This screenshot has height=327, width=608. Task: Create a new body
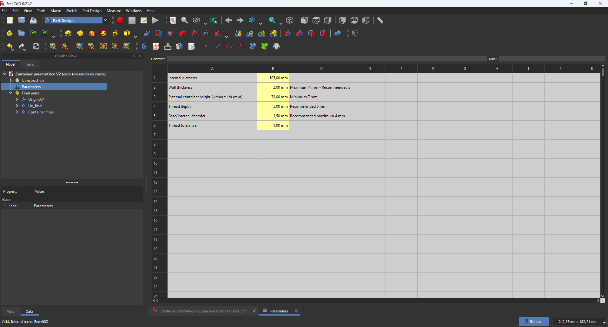[10, 33]
